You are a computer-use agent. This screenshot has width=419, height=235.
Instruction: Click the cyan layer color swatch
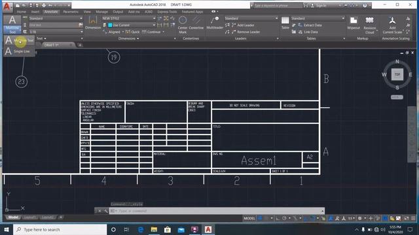click(110, 25)
